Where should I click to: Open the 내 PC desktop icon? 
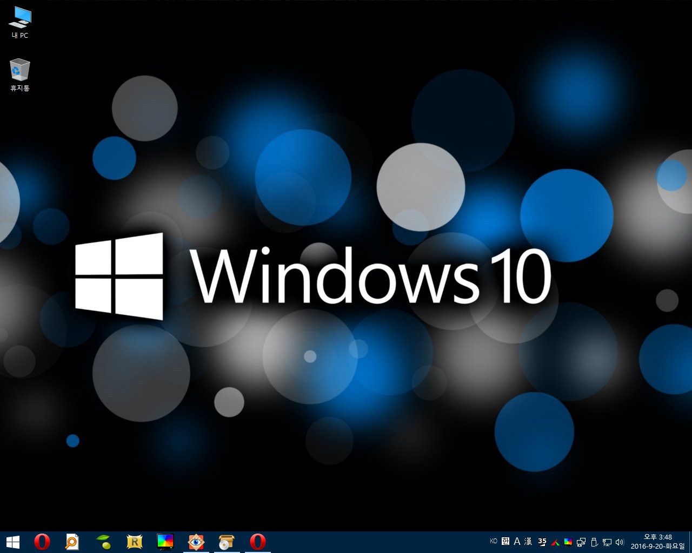click(20, 22)
